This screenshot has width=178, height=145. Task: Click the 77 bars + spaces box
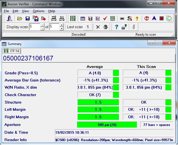click(x=157, y=125)
